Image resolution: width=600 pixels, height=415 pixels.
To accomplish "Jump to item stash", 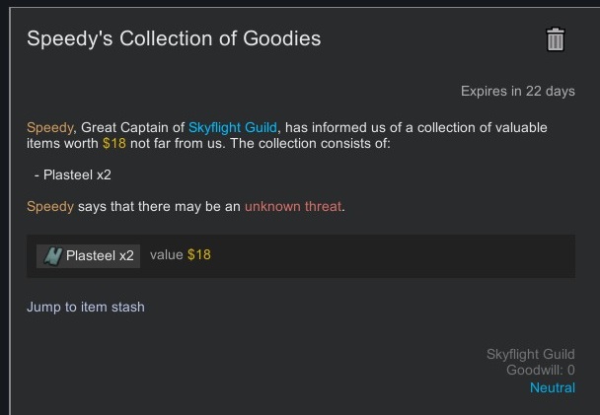I will (x=86, y=307).
